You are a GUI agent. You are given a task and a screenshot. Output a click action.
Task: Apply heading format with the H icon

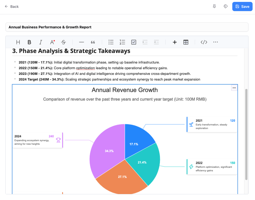18,42
